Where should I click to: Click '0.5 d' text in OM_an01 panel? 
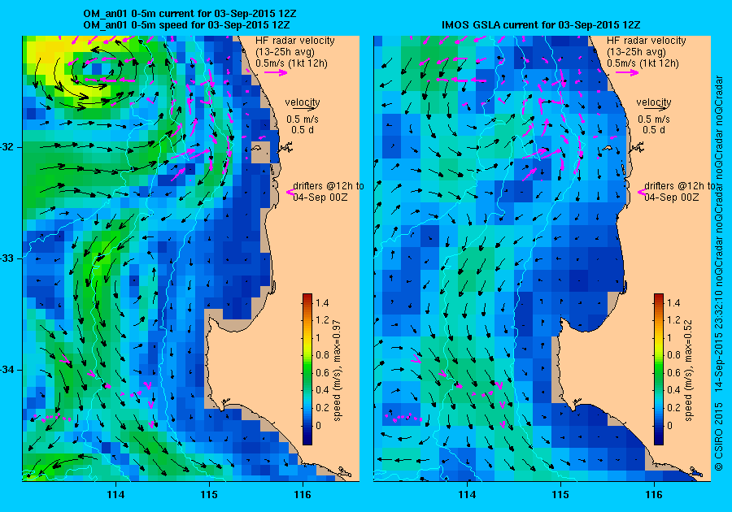pyautogui.click(x=303, y=130)
